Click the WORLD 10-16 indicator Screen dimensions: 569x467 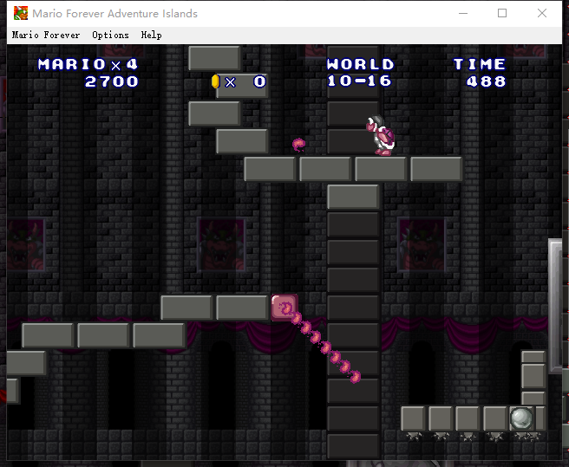tap(360, 73)
